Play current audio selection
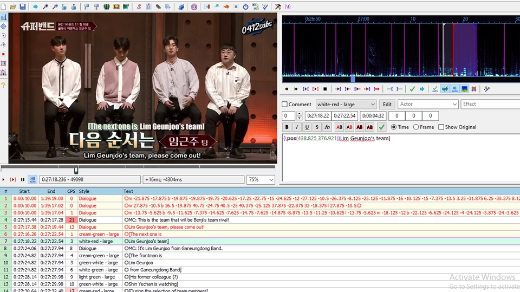520x292 pixels. coord(305,89)
